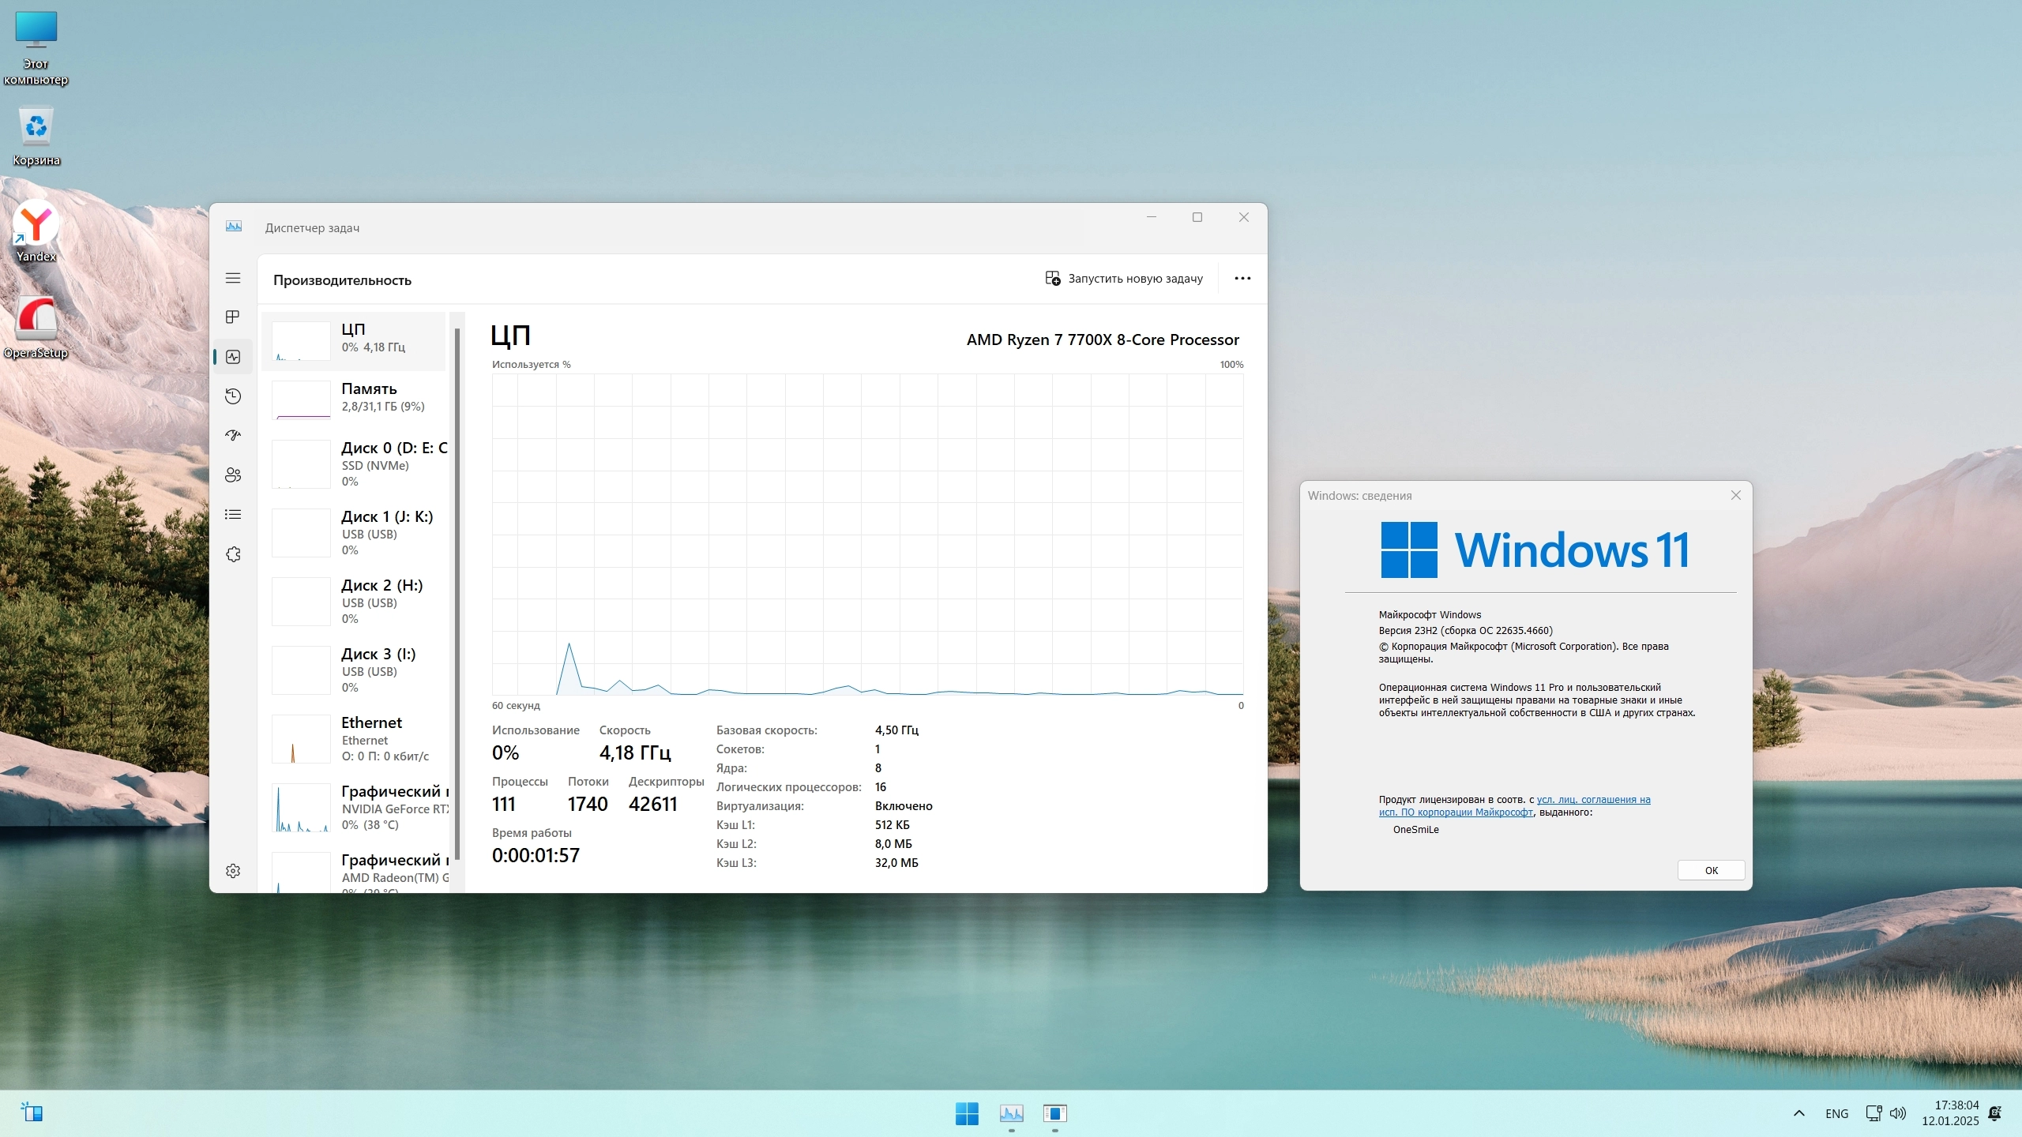Image resolution: width=2022 pixels, height=1137 pixels.
Task: Open Startup apps page icon
Action: (x=233, y=435)
